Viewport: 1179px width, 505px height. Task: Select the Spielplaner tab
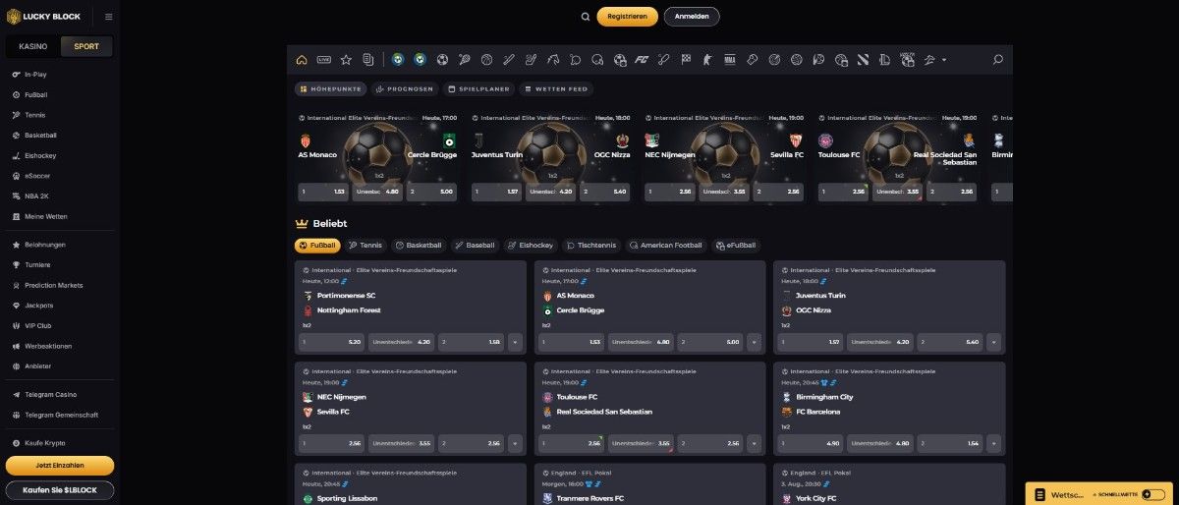coord(480,88)
